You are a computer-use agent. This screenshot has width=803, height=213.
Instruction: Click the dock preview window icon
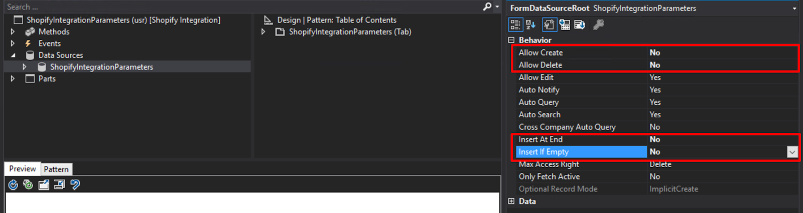pos(59,184)
